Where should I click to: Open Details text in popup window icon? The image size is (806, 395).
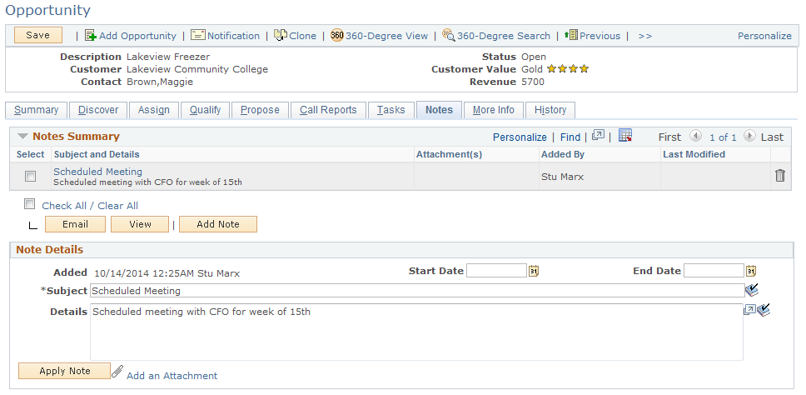click(749, 310)
